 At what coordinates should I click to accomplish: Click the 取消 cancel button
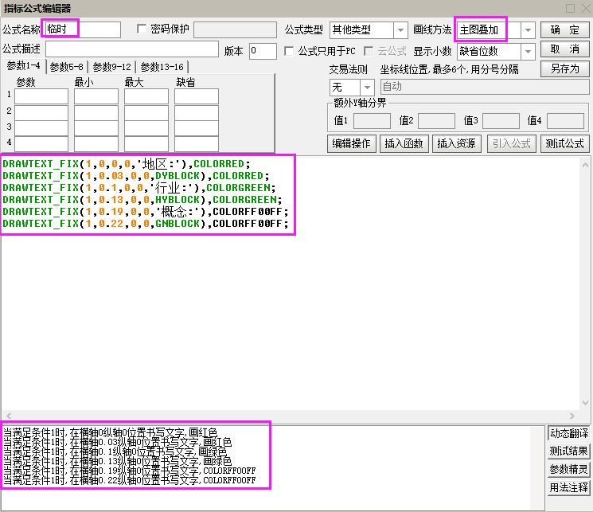coord(564,49)
